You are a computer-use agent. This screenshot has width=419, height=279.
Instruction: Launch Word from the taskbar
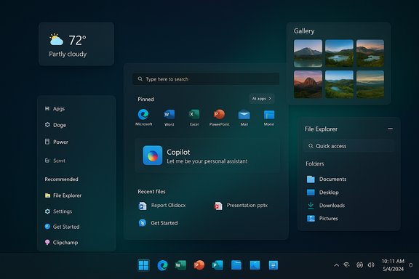pos(180,265)
